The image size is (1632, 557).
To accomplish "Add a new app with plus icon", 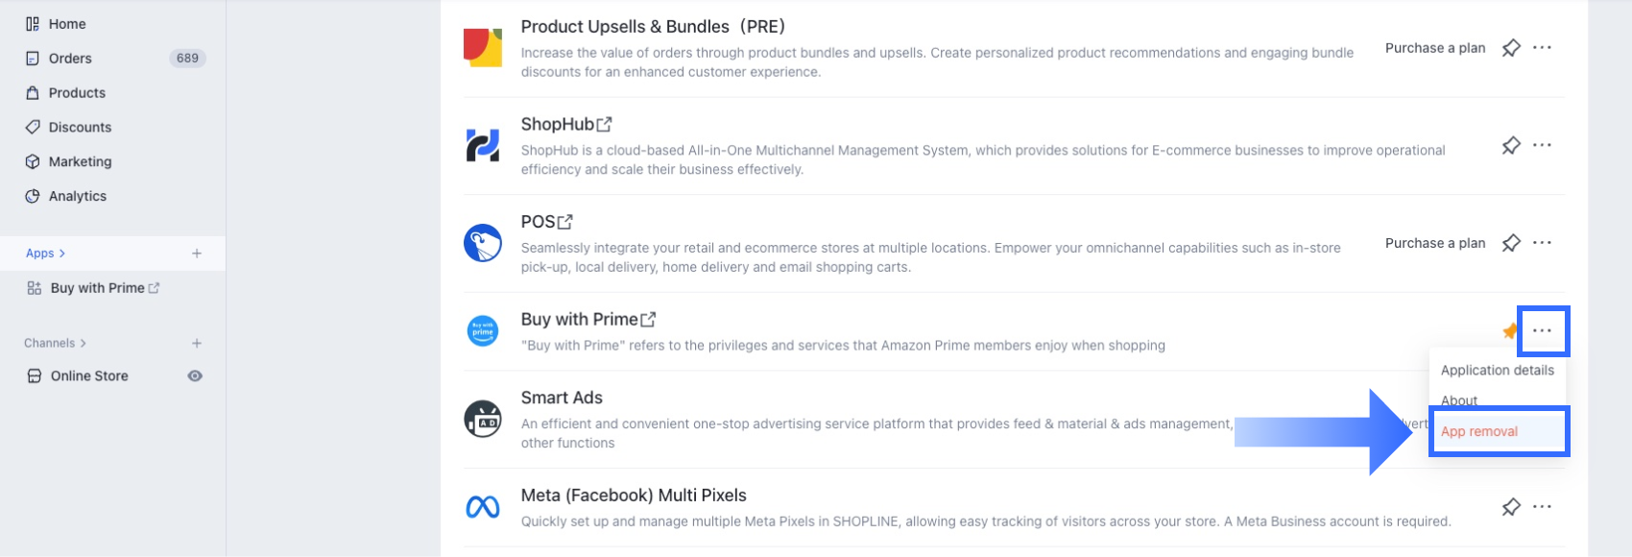I will click(x=197, y=254).
